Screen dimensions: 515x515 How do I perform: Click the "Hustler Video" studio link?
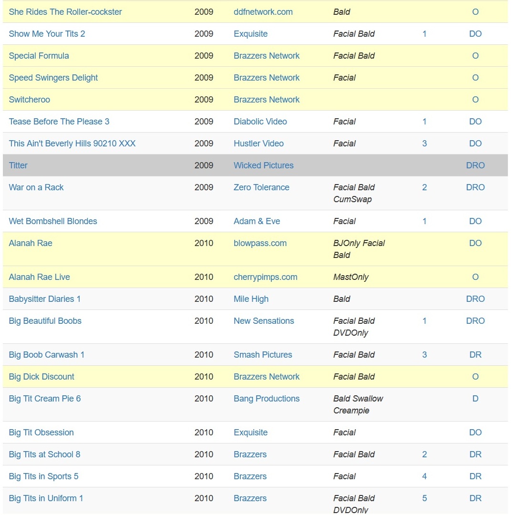tap(258, 144)
